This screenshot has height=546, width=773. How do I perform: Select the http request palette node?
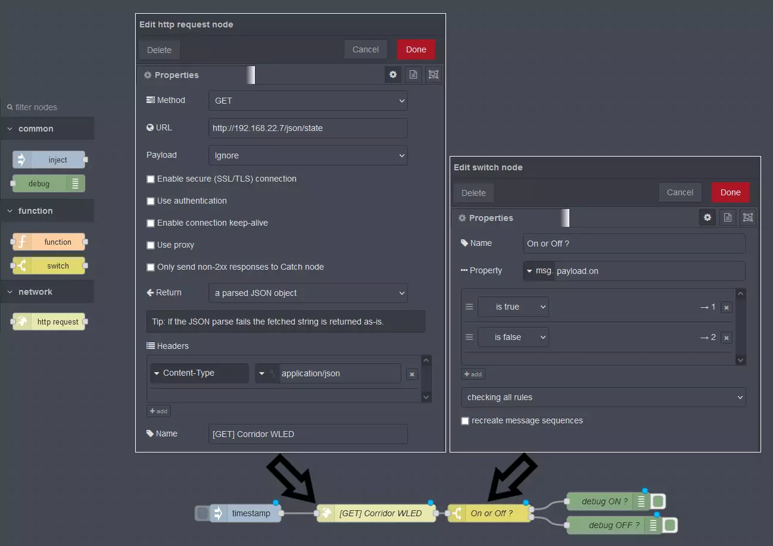(x=49, y=322)
